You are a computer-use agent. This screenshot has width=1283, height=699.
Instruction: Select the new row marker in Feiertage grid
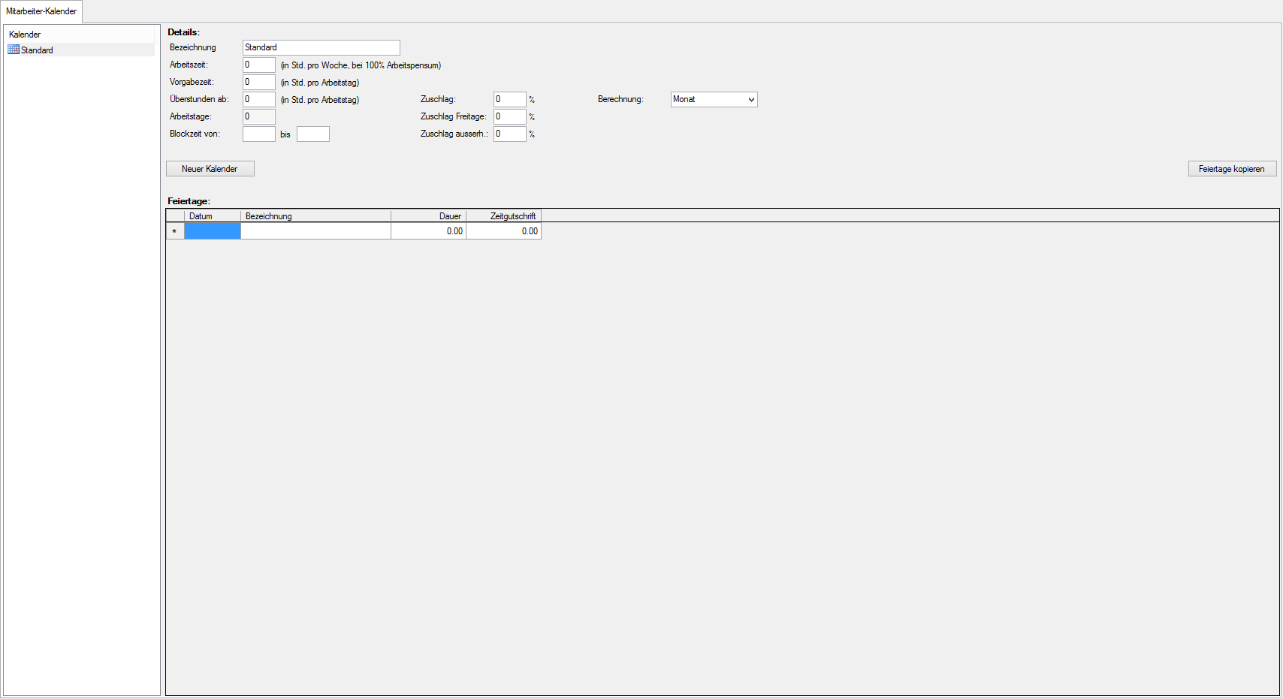tap(174, 231)
